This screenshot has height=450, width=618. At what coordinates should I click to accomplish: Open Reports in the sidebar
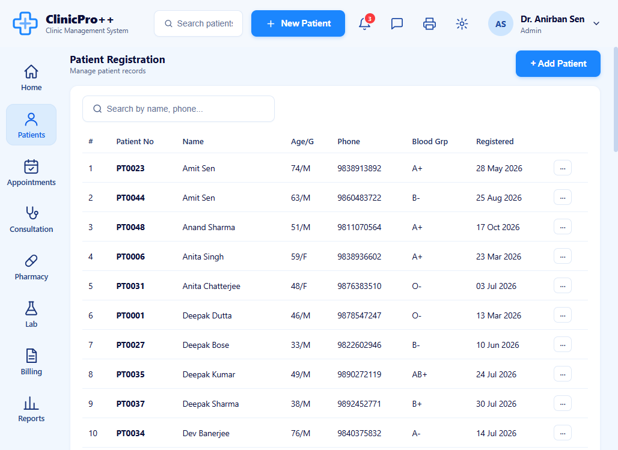click(31, 409)
